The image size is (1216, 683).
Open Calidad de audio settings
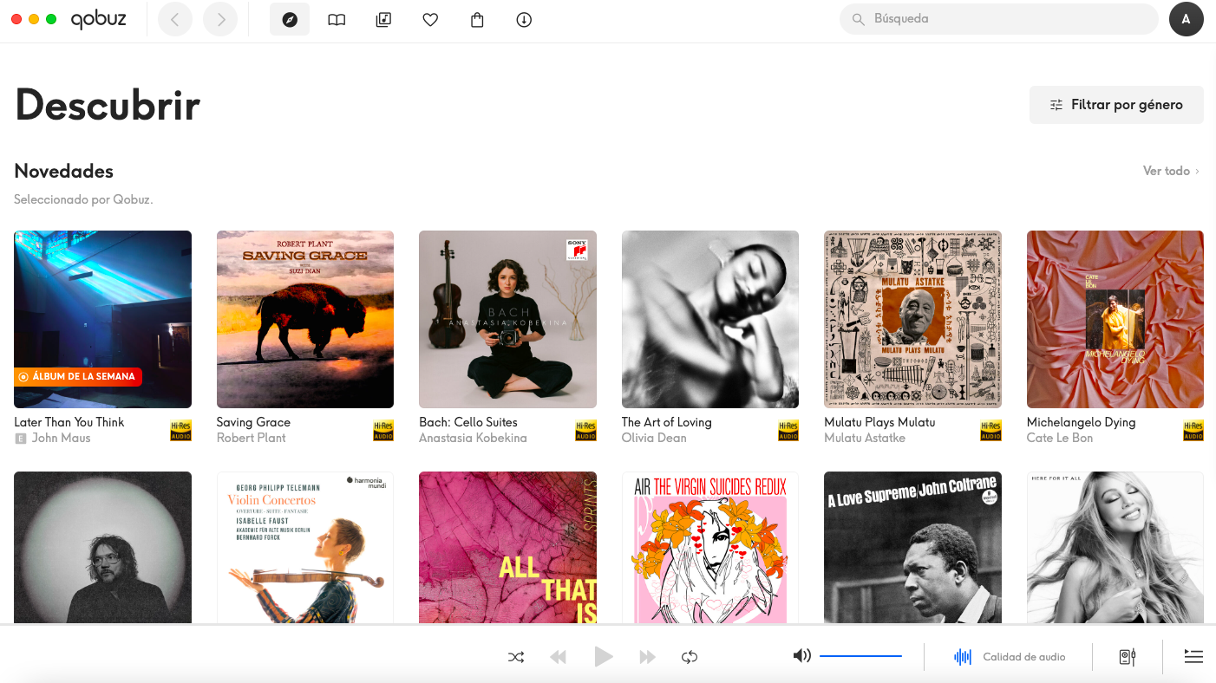1010,657
